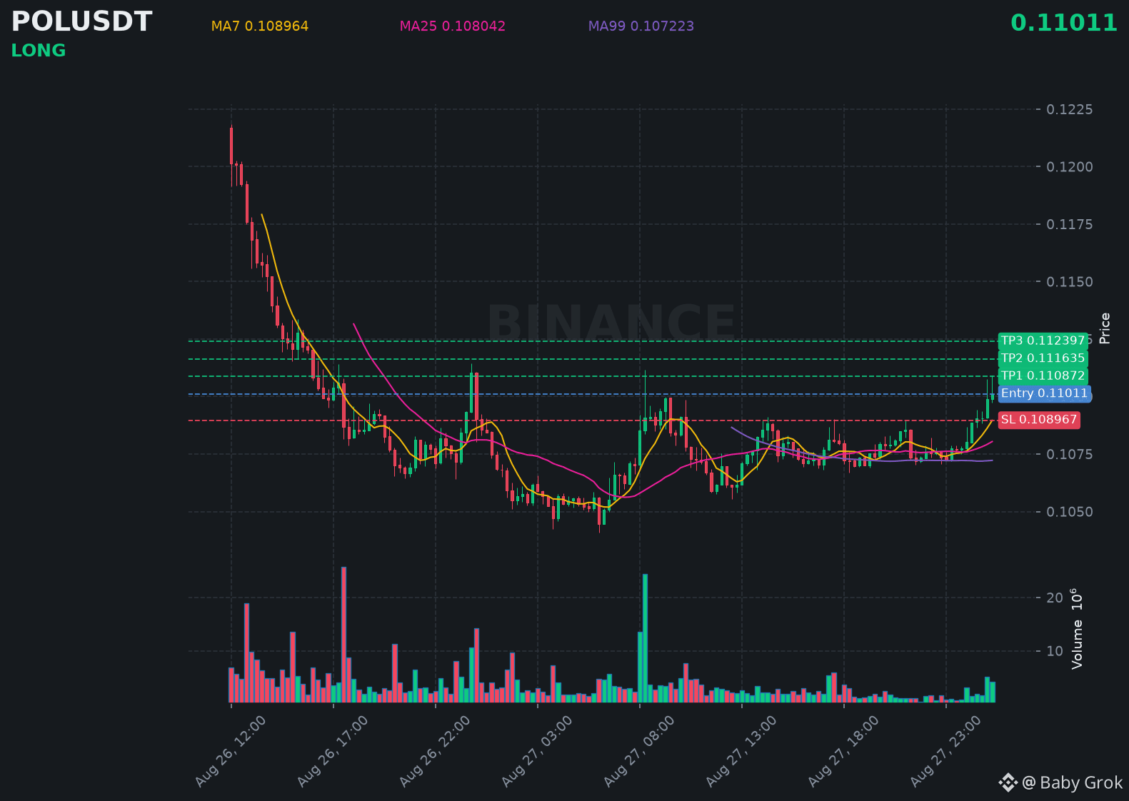1129x801 pixels.
Task: Click the 0.1200 price axis tick
Action: [x=1069, y=167]
